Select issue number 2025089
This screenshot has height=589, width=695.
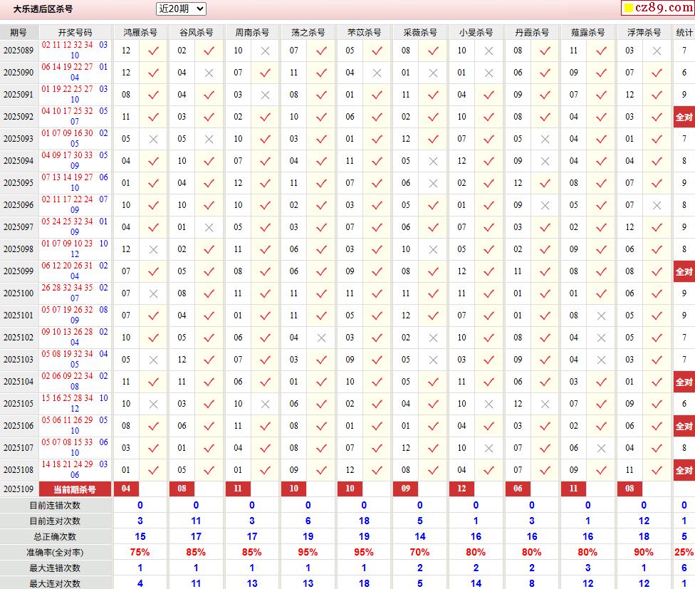[x=19, y=51]
